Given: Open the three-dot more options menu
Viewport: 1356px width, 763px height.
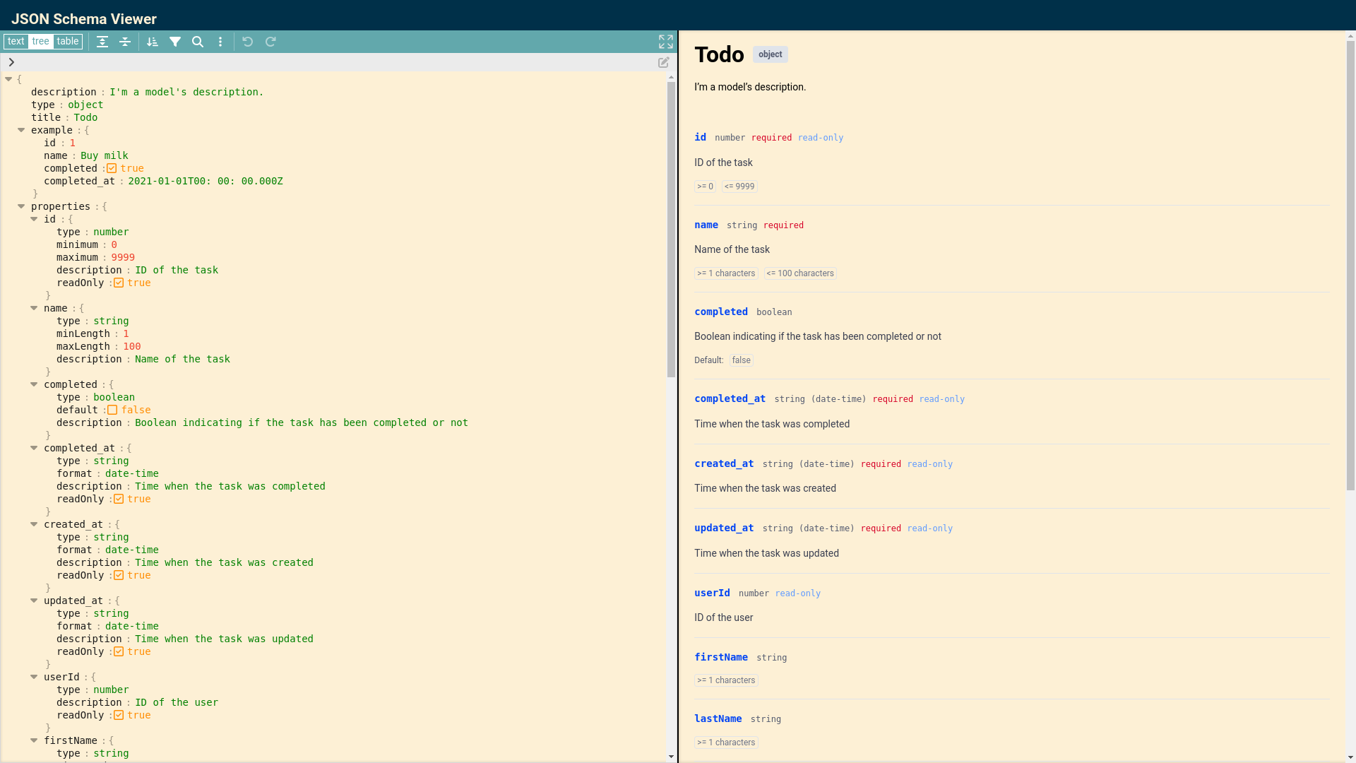Looking at the screenshot, I should 220,42.
